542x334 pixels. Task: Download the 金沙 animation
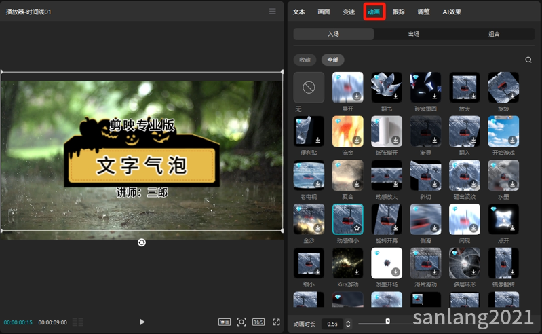click(x=317, y=228)
